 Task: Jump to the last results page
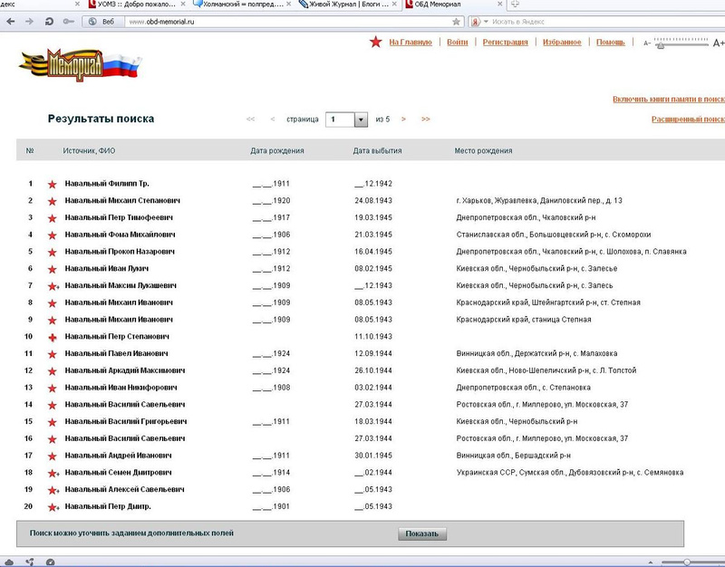(x=425, y=119)
